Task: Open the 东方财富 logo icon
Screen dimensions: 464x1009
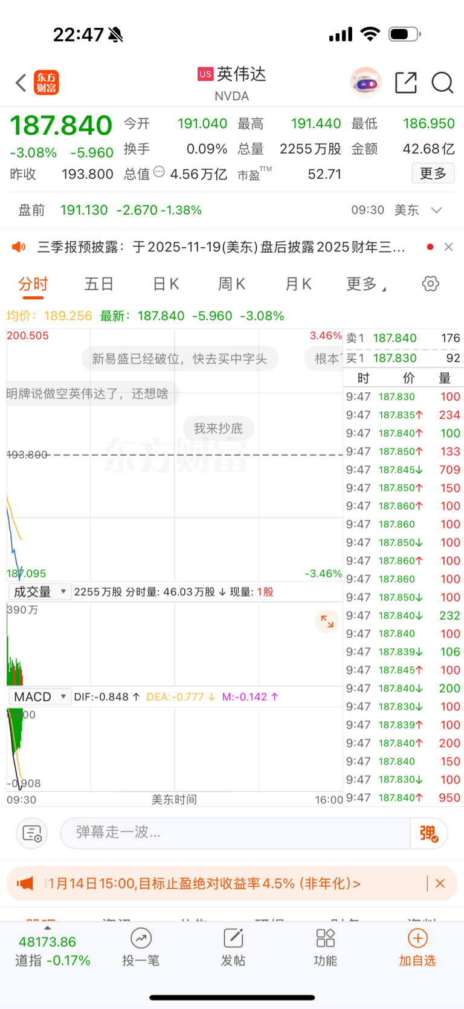Action: coord(47,83)
